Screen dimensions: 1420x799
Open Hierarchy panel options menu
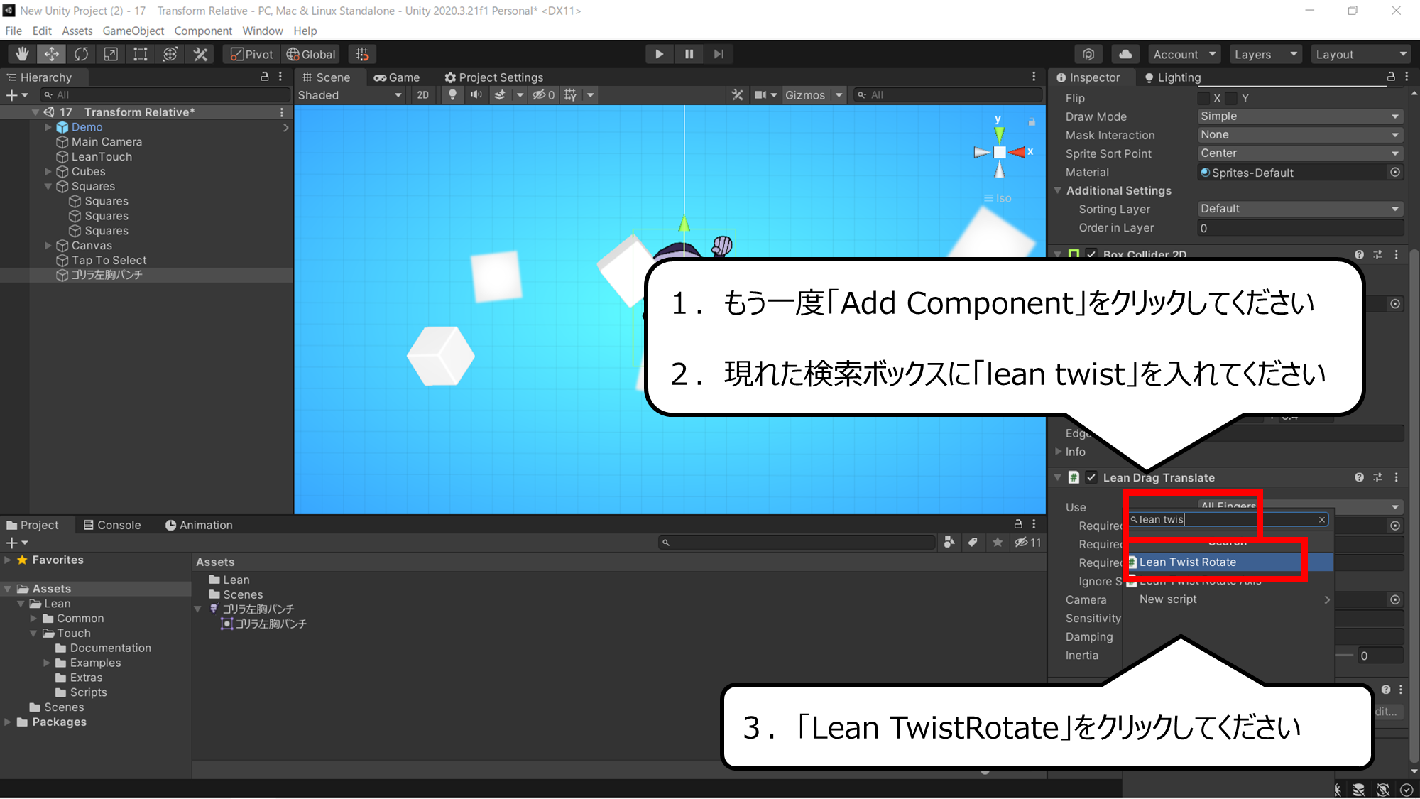pos(280,77)
